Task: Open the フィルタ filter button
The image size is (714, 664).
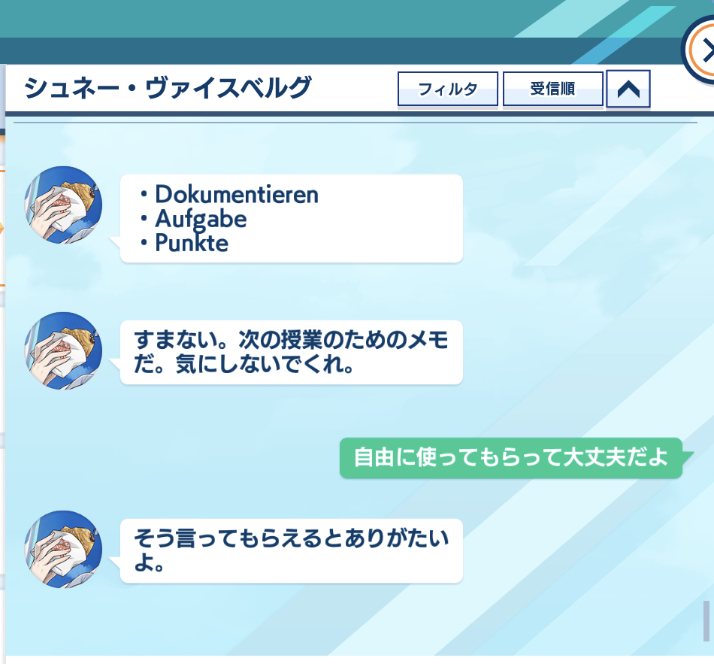Action: coord(448,89)
